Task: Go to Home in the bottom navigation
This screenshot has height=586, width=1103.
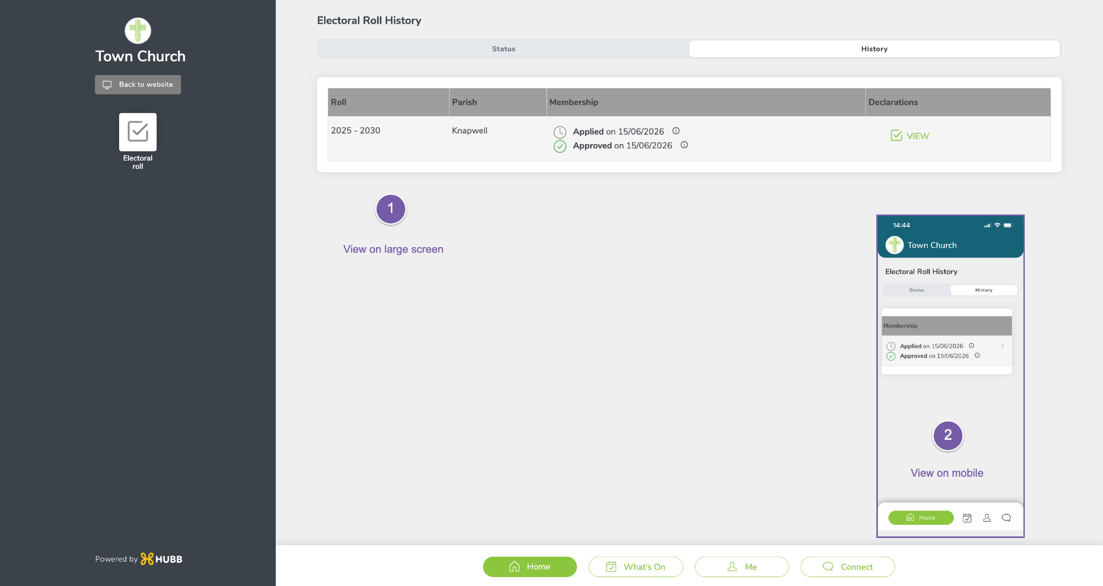Action: pos(529,567)
